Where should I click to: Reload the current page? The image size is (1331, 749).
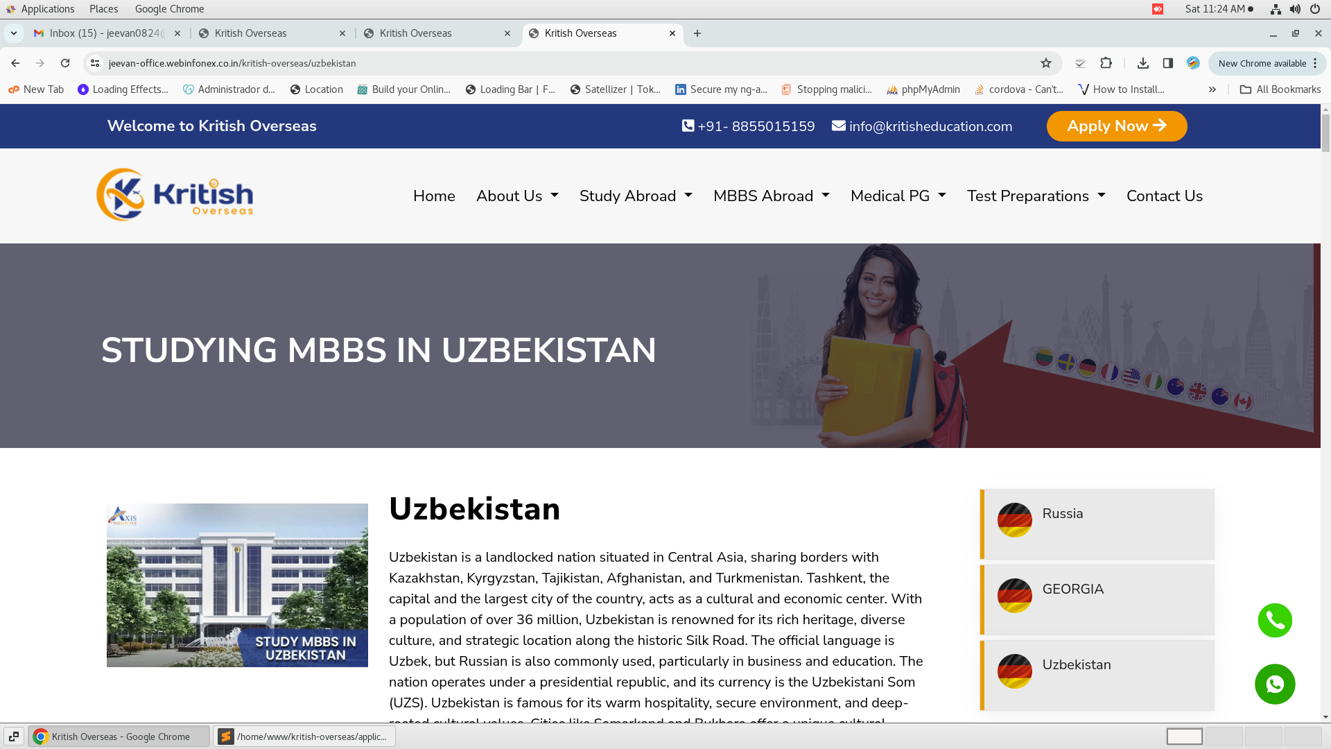tap(65, 63)
